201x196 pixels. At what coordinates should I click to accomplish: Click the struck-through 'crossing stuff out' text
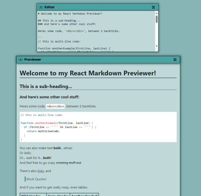pyautogui.click(x=69, y=163)
